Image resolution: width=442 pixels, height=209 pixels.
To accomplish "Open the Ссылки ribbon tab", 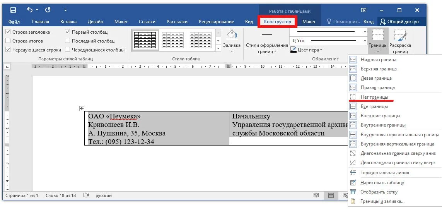I will coord(147,22).
